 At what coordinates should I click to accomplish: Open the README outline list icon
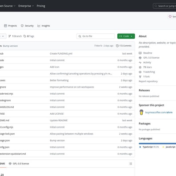click(x=131, y=164)
